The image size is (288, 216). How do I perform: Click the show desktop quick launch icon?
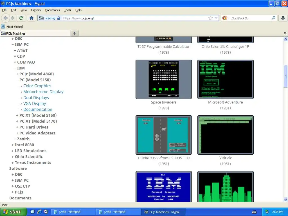(x=33, y=212)
